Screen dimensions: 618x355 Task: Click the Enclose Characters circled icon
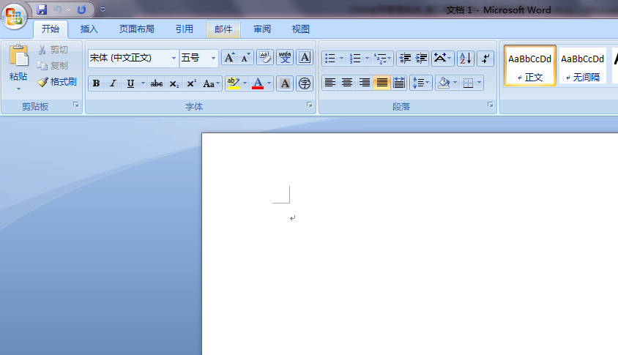coord(305,83)
